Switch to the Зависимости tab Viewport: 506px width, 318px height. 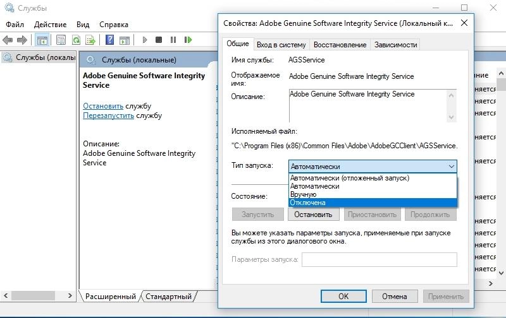click(x=396, y=45)
